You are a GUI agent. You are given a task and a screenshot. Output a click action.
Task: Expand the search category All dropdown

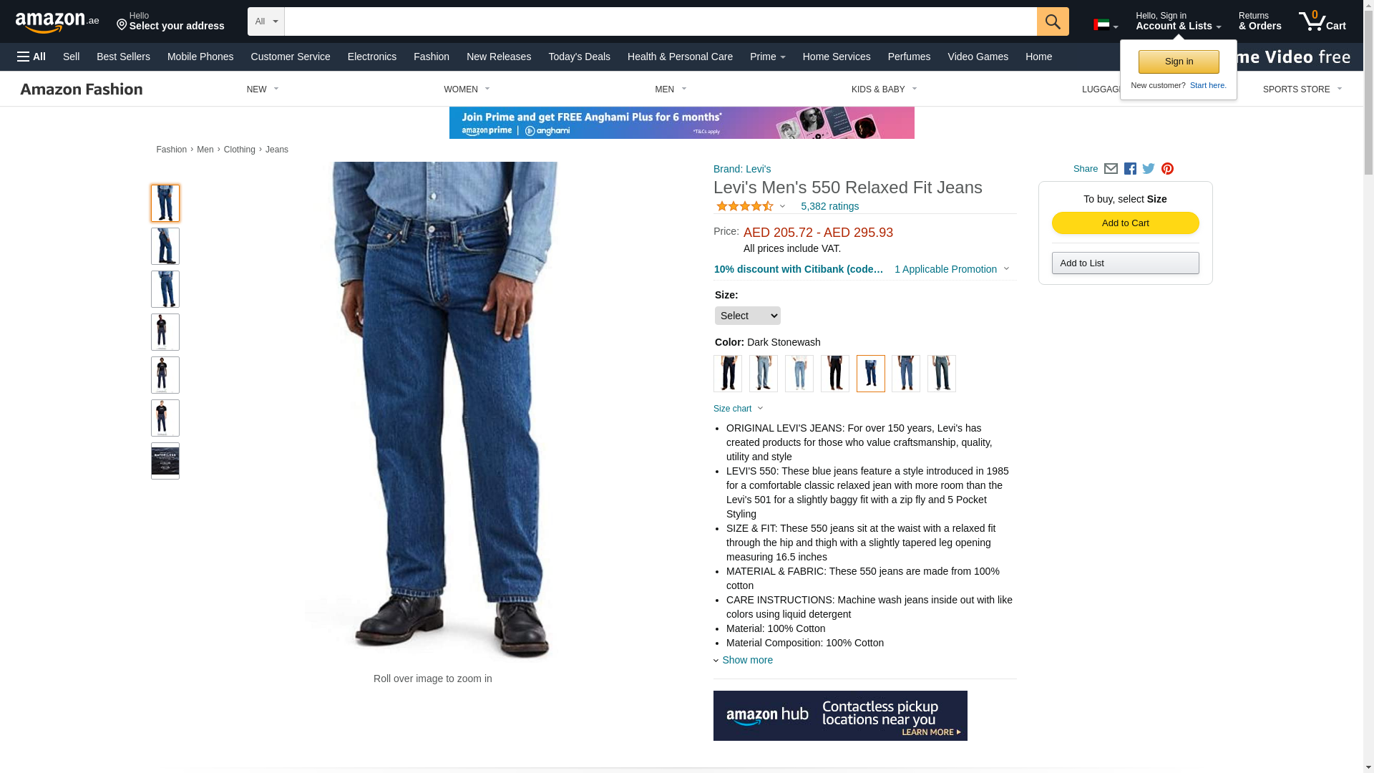(265, 21)
